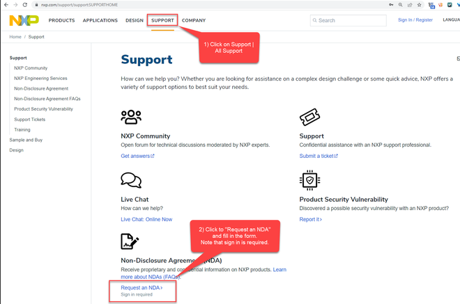Click the large Support page title
The image size is (460, 304).
[146, 59]
